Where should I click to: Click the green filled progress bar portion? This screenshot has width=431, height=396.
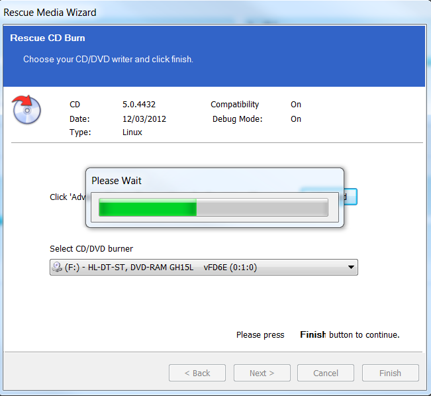click(x=147, y=208)
